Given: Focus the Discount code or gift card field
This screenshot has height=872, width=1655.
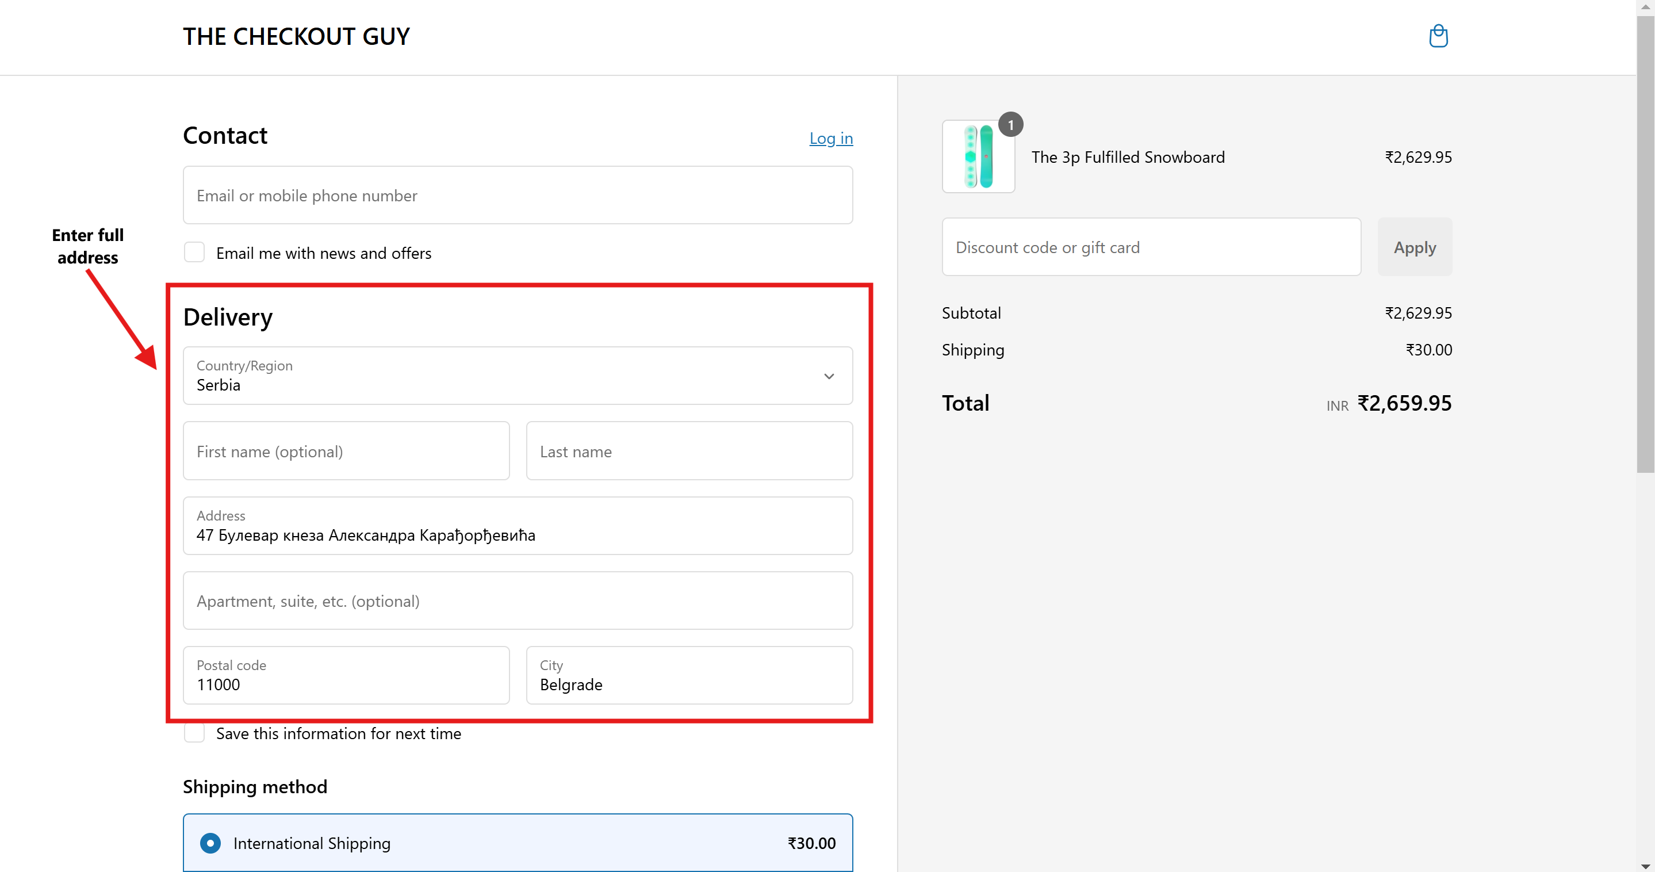Looking at the screenshot, I should pos(1151,247).
